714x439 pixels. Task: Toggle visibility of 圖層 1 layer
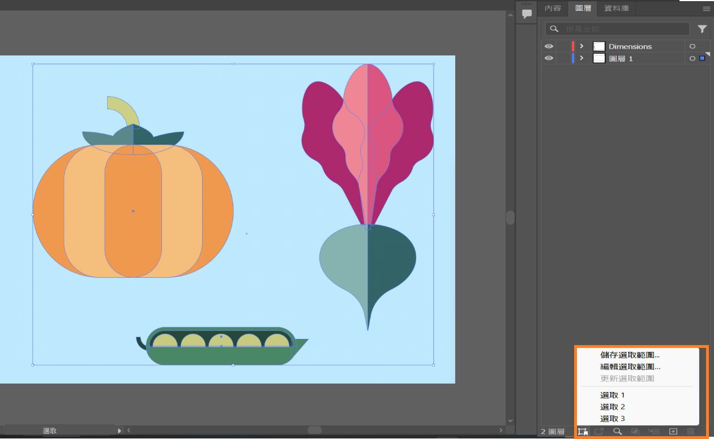(549, 58)
